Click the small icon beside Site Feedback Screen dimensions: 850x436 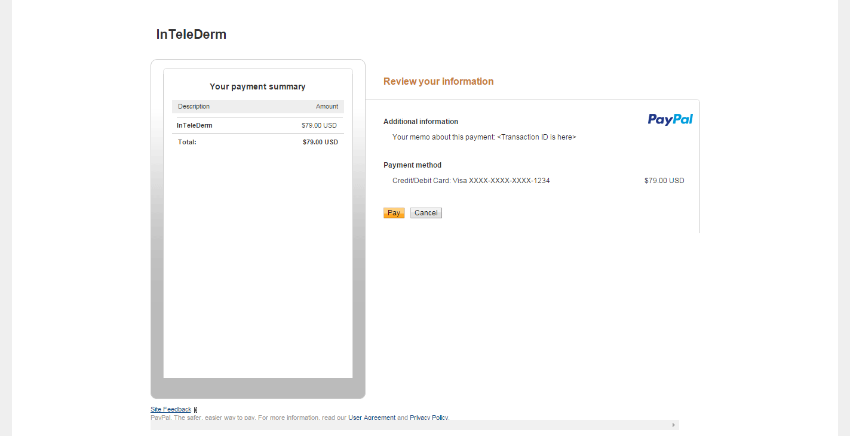click(195, 410)
